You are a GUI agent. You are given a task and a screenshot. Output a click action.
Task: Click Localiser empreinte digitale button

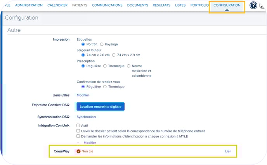101,107
